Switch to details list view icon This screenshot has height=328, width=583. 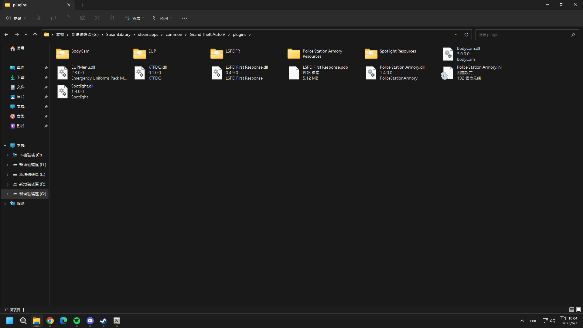(x=571, y=310)
